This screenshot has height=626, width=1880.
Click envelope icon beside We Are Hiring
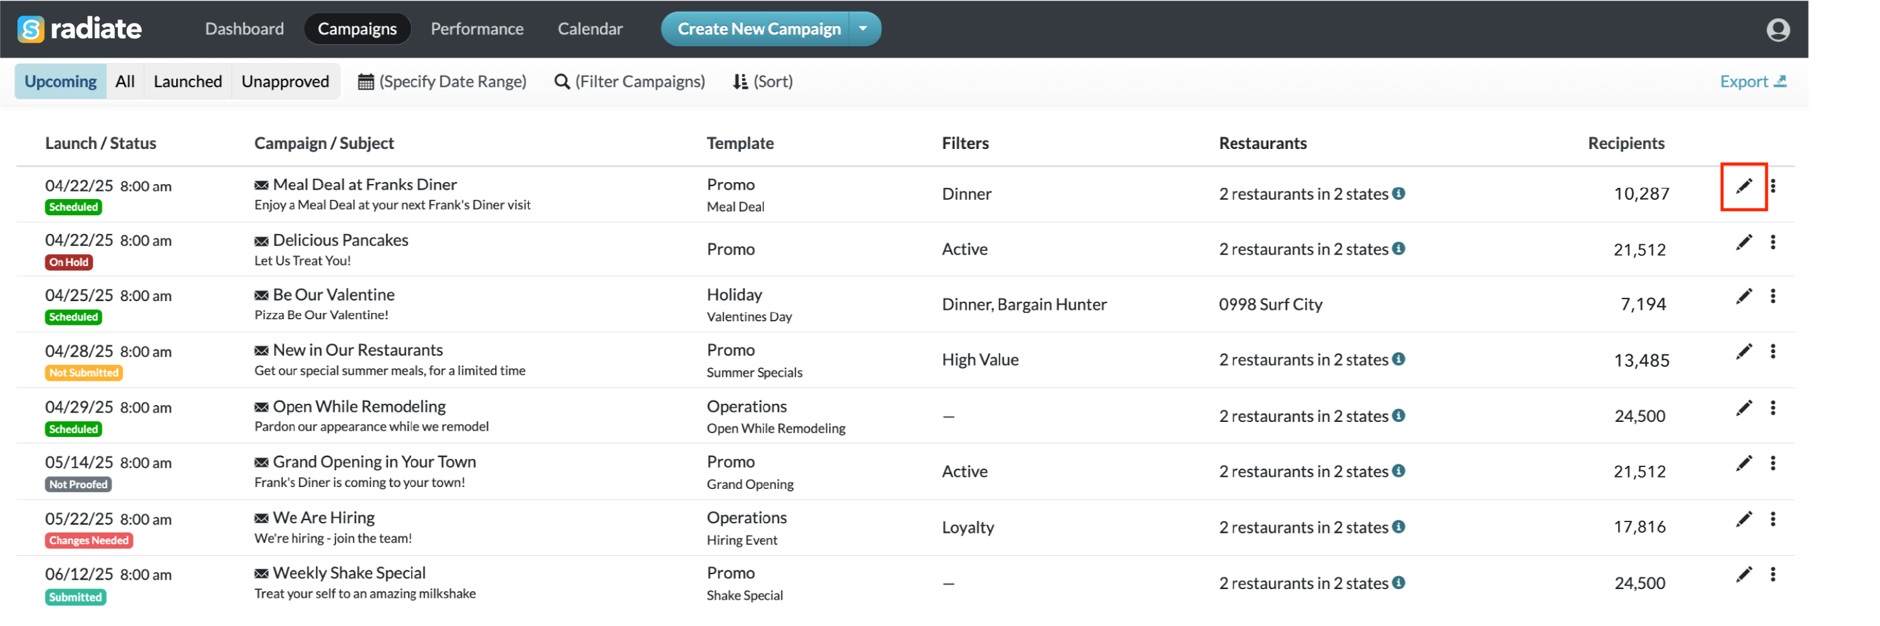click(x=261, y=519)
